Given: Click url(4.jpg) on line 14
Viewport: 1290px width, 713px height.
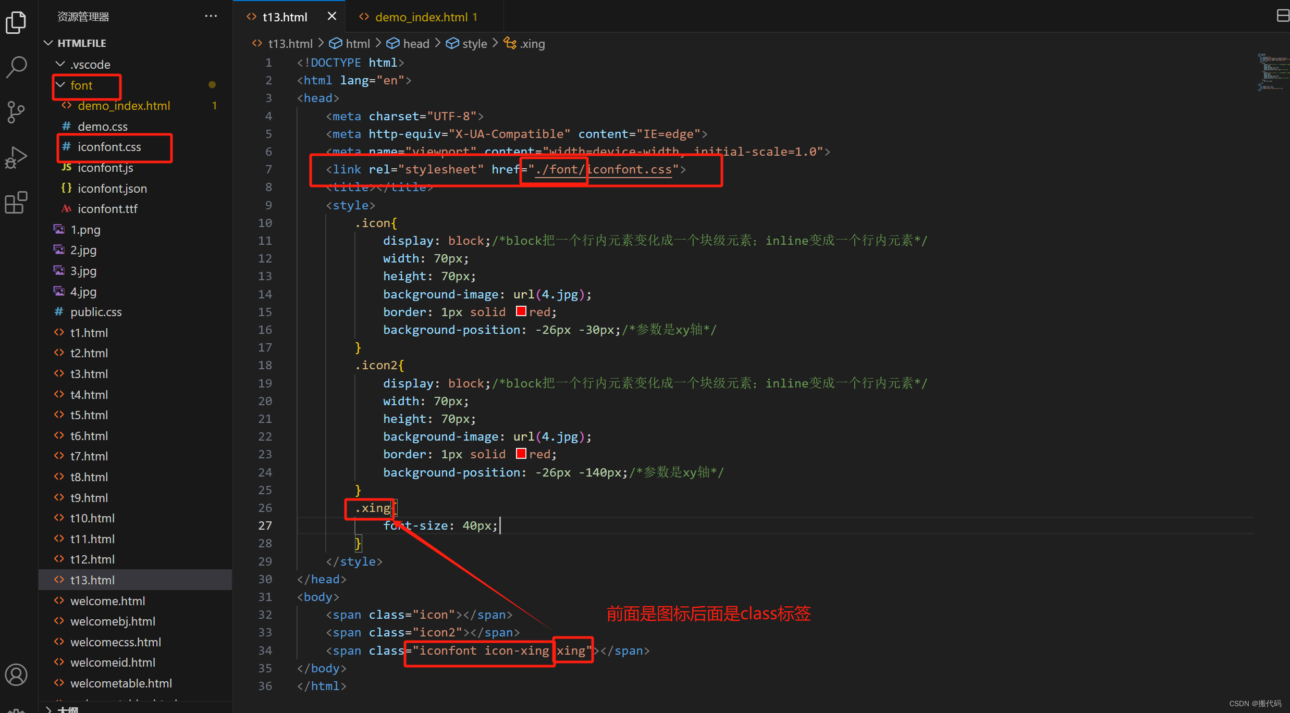Looking at the screenshot, I should tap(549, 295).
